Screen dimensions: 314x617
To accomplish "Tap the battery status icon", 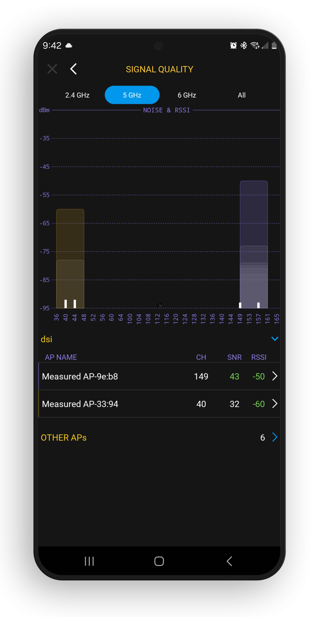I will tap(274, 46).
